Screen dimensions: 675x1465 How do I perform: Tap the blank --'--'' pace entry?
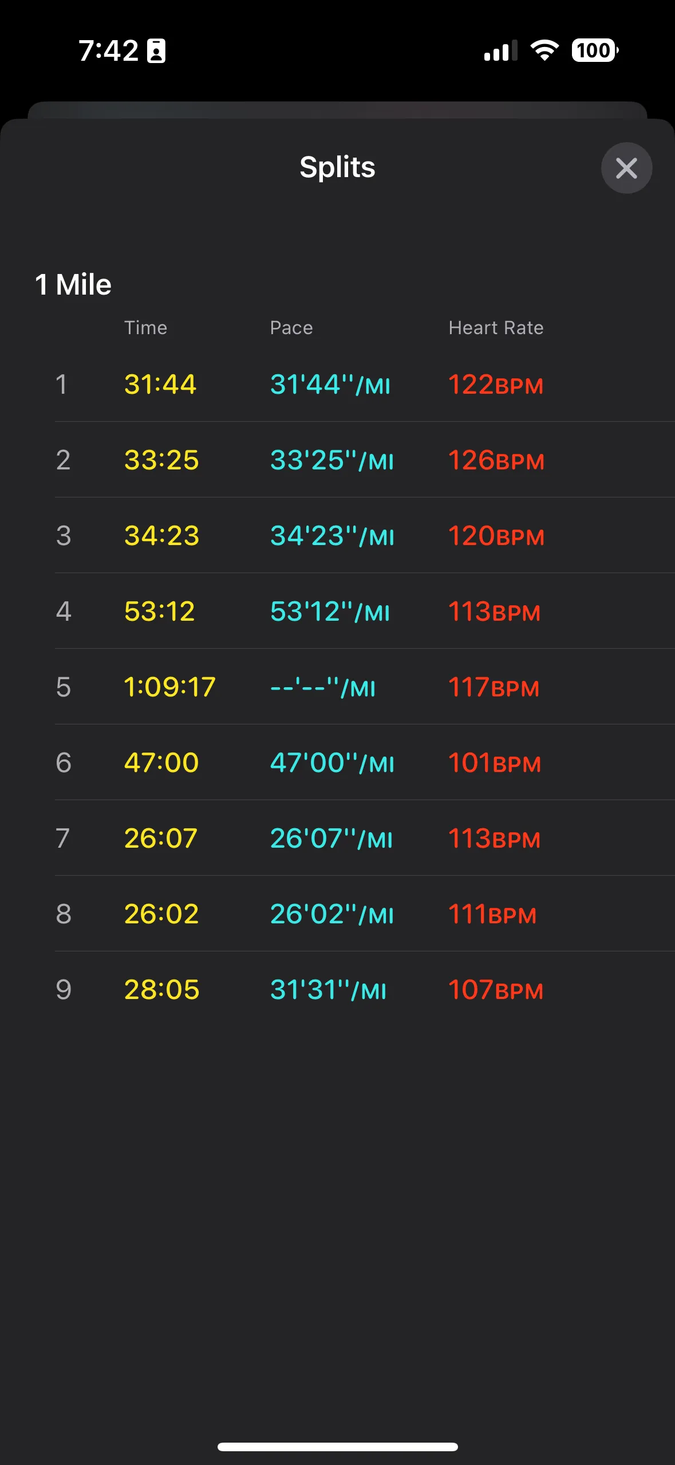[x=322, y=687]
